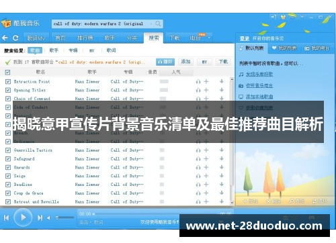
Task: Open the search history dropdown in search box
Action: tap(151, 23)
